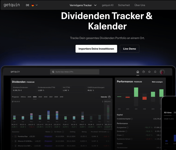Image resolution: width=176 pixels, height=150 pixels.
Task: Select the 2021 year tab
Action: [51, 97]
